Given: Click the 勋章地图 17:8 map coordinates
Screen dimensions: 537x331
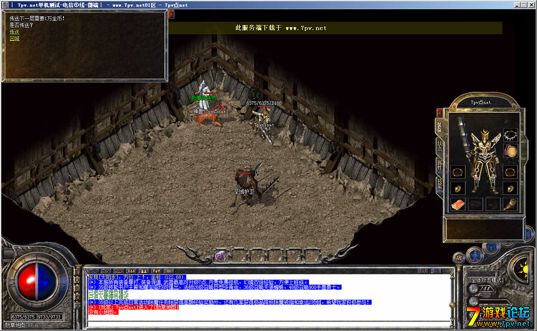Looking at the screenshot, I should (x=21, y=325).
